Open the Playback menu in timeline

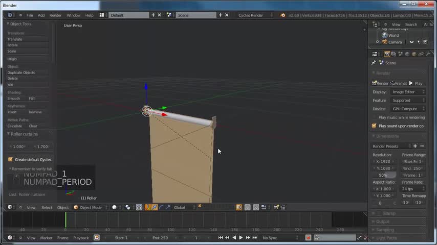81,238
